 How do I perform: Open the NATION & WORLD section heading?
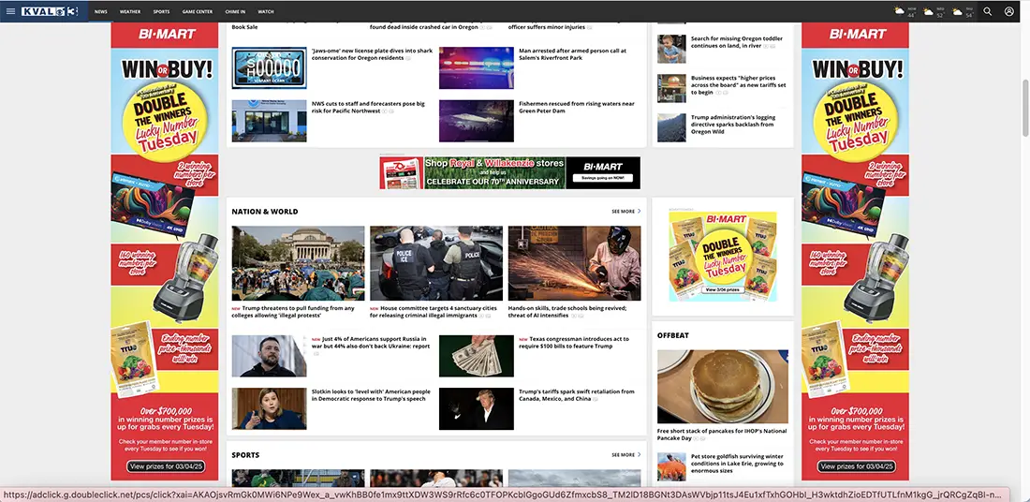265,212
